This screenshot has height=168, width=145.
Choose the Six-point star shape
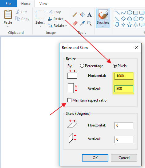pos(135,25)
